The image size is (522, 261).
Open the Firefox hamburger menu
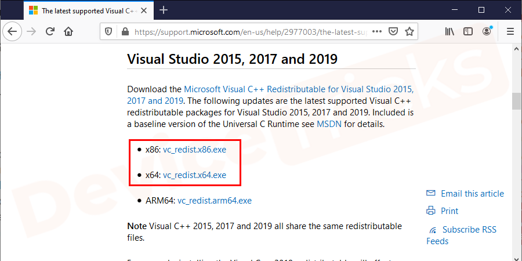click(510, 32)
